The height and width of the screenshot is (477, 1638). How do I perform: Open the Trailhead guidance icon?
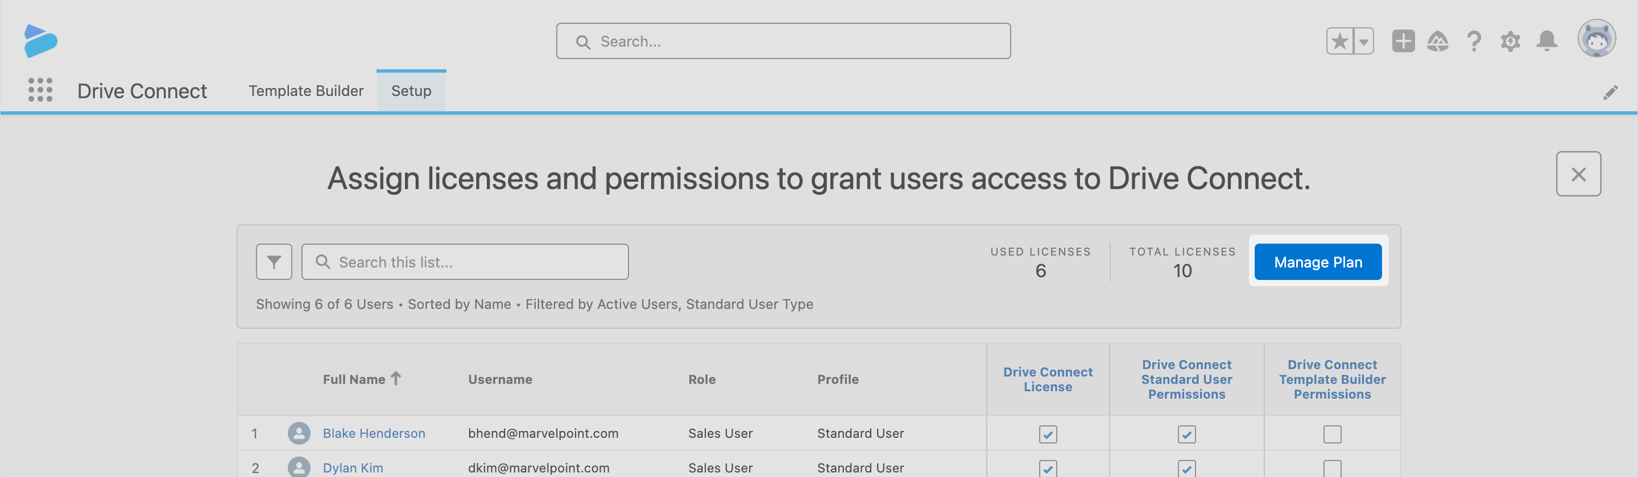1437,42
